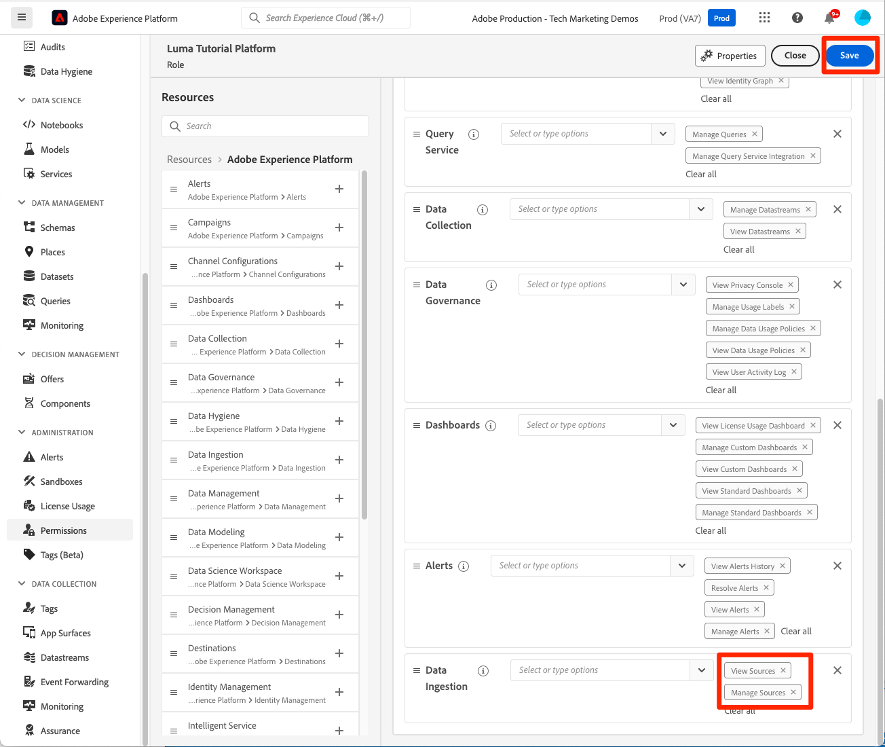
Task: Open the Data Governance options dropdown
Action: pos(683,285)
